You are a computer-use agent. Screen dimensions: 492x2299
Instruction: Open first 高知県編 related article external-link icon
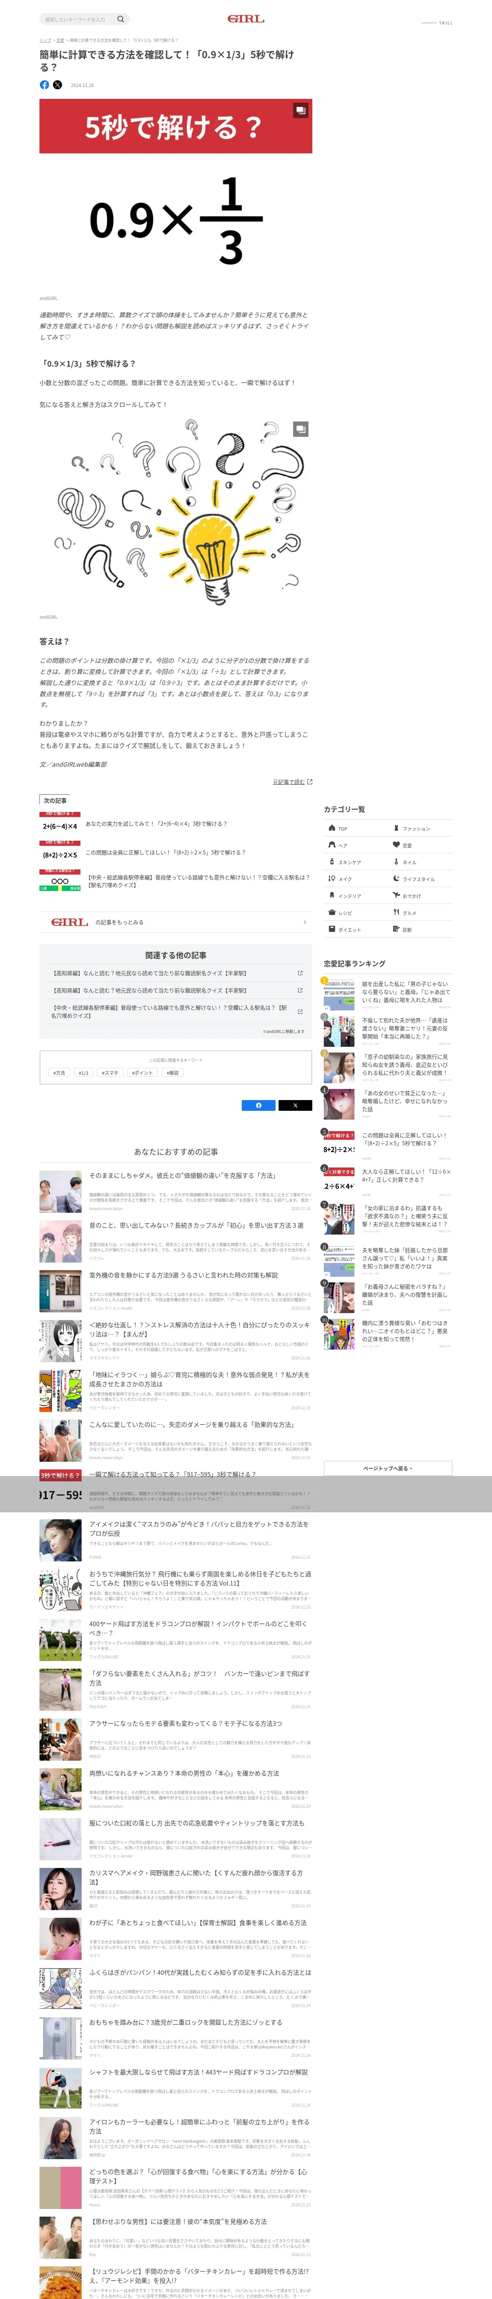point(300,973)
